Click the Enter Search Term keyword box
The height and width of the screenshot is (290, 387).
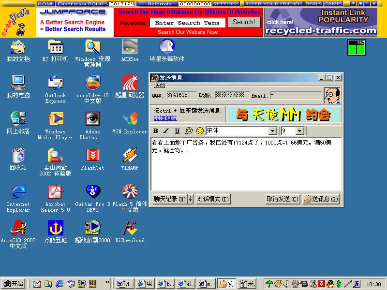pyautogui.click(x=187, y=23)
